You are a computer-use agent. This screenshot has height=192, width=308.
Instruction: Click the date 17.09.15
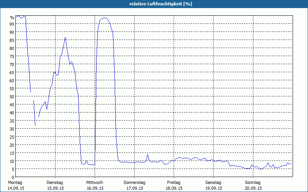[x=135, y=189]
